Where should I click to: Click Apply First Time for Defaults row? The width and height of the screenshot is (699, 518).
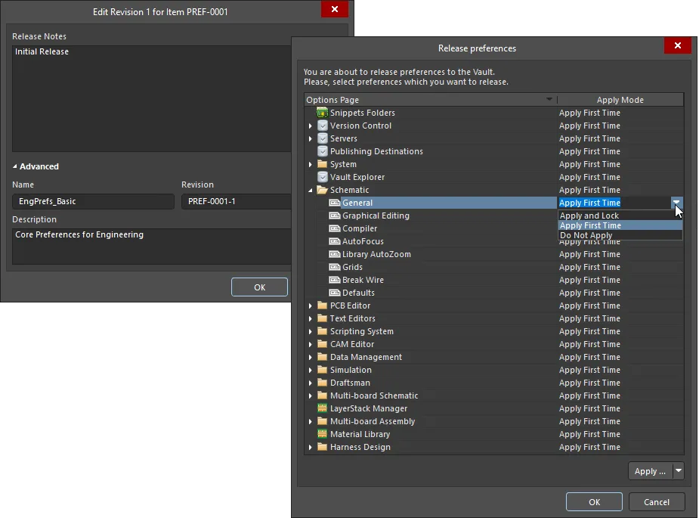click(x=589, y=293)
